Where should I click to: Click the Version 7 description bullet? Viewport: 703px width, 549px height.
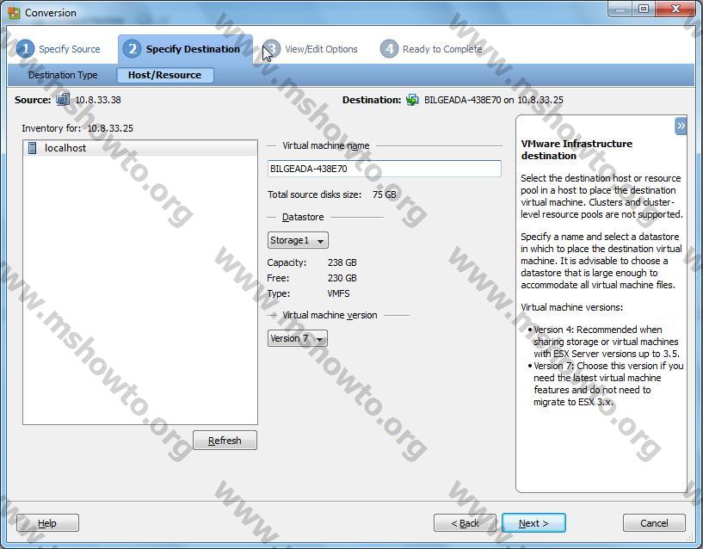(x=606, y=384)
